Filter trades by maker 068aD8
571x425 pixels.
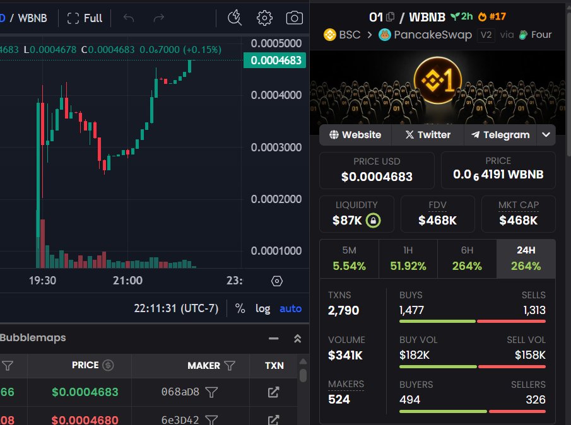pos(211,392)
